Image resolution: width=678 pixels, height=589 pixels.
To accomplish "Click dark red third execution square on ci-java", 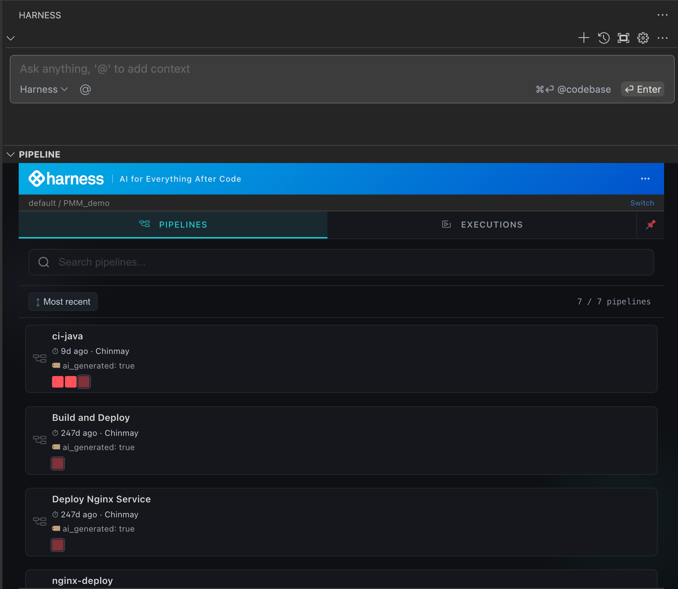I will pos(84,382).
